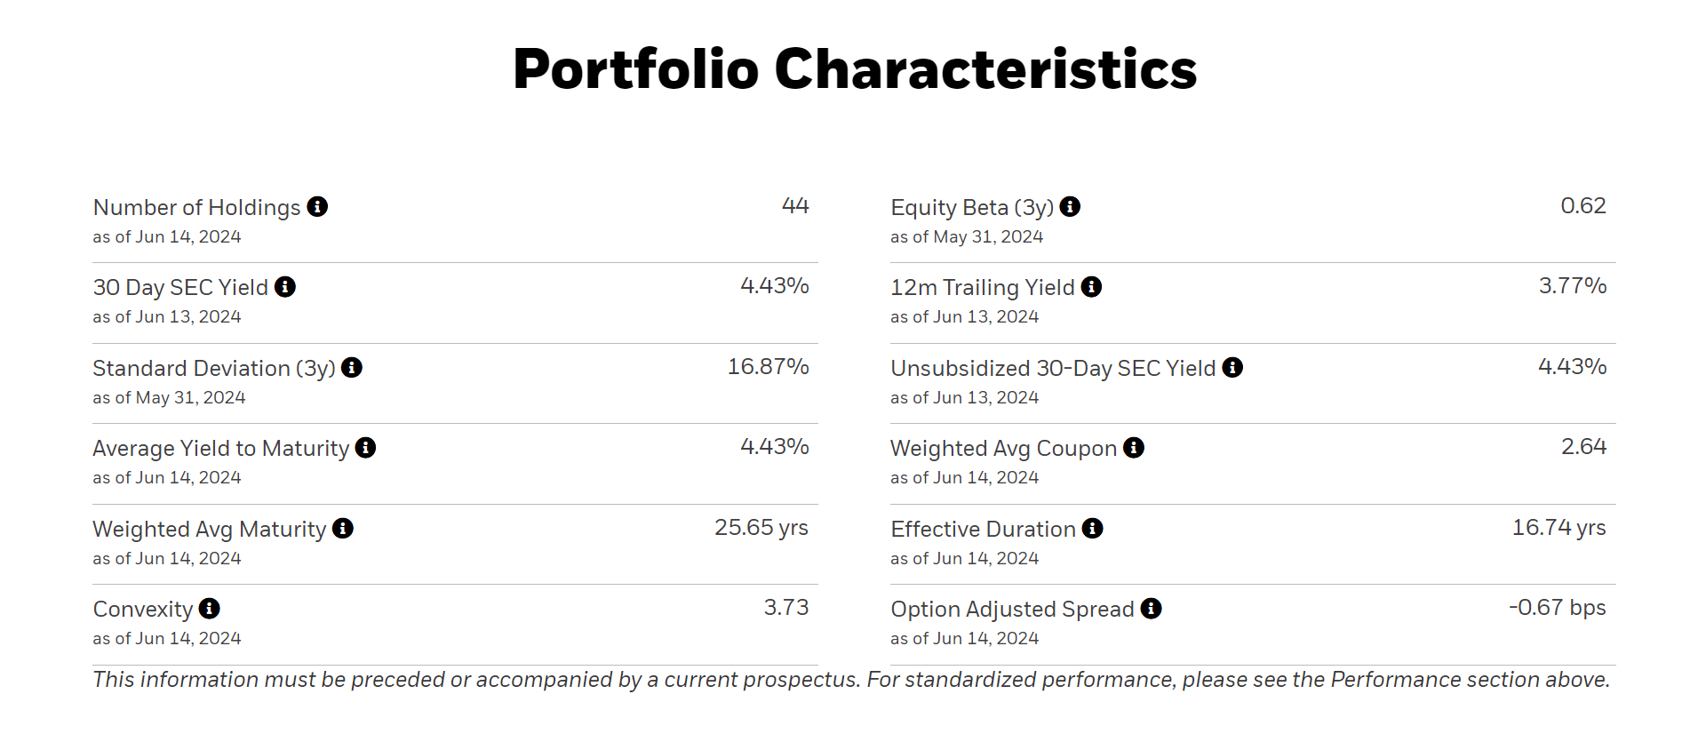Image resolution: width=1682 pixels, height=734 pixels.
Task: Open the 30 Day SEC Yield info icon
Action: coord(285,287)
